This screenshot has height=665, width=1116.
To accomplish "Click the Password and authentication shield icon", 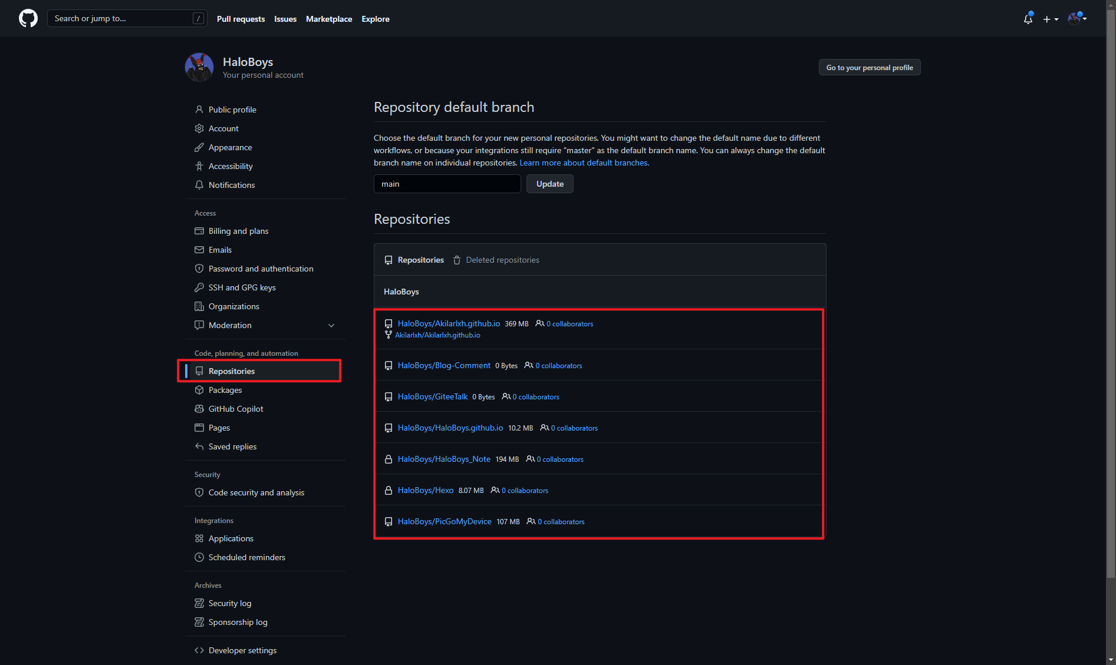I will coord(199,269).
